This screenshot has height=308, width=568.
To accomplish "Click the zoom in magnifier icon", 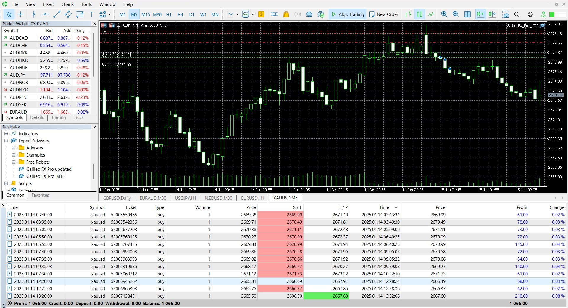I will tap(444, 14).
